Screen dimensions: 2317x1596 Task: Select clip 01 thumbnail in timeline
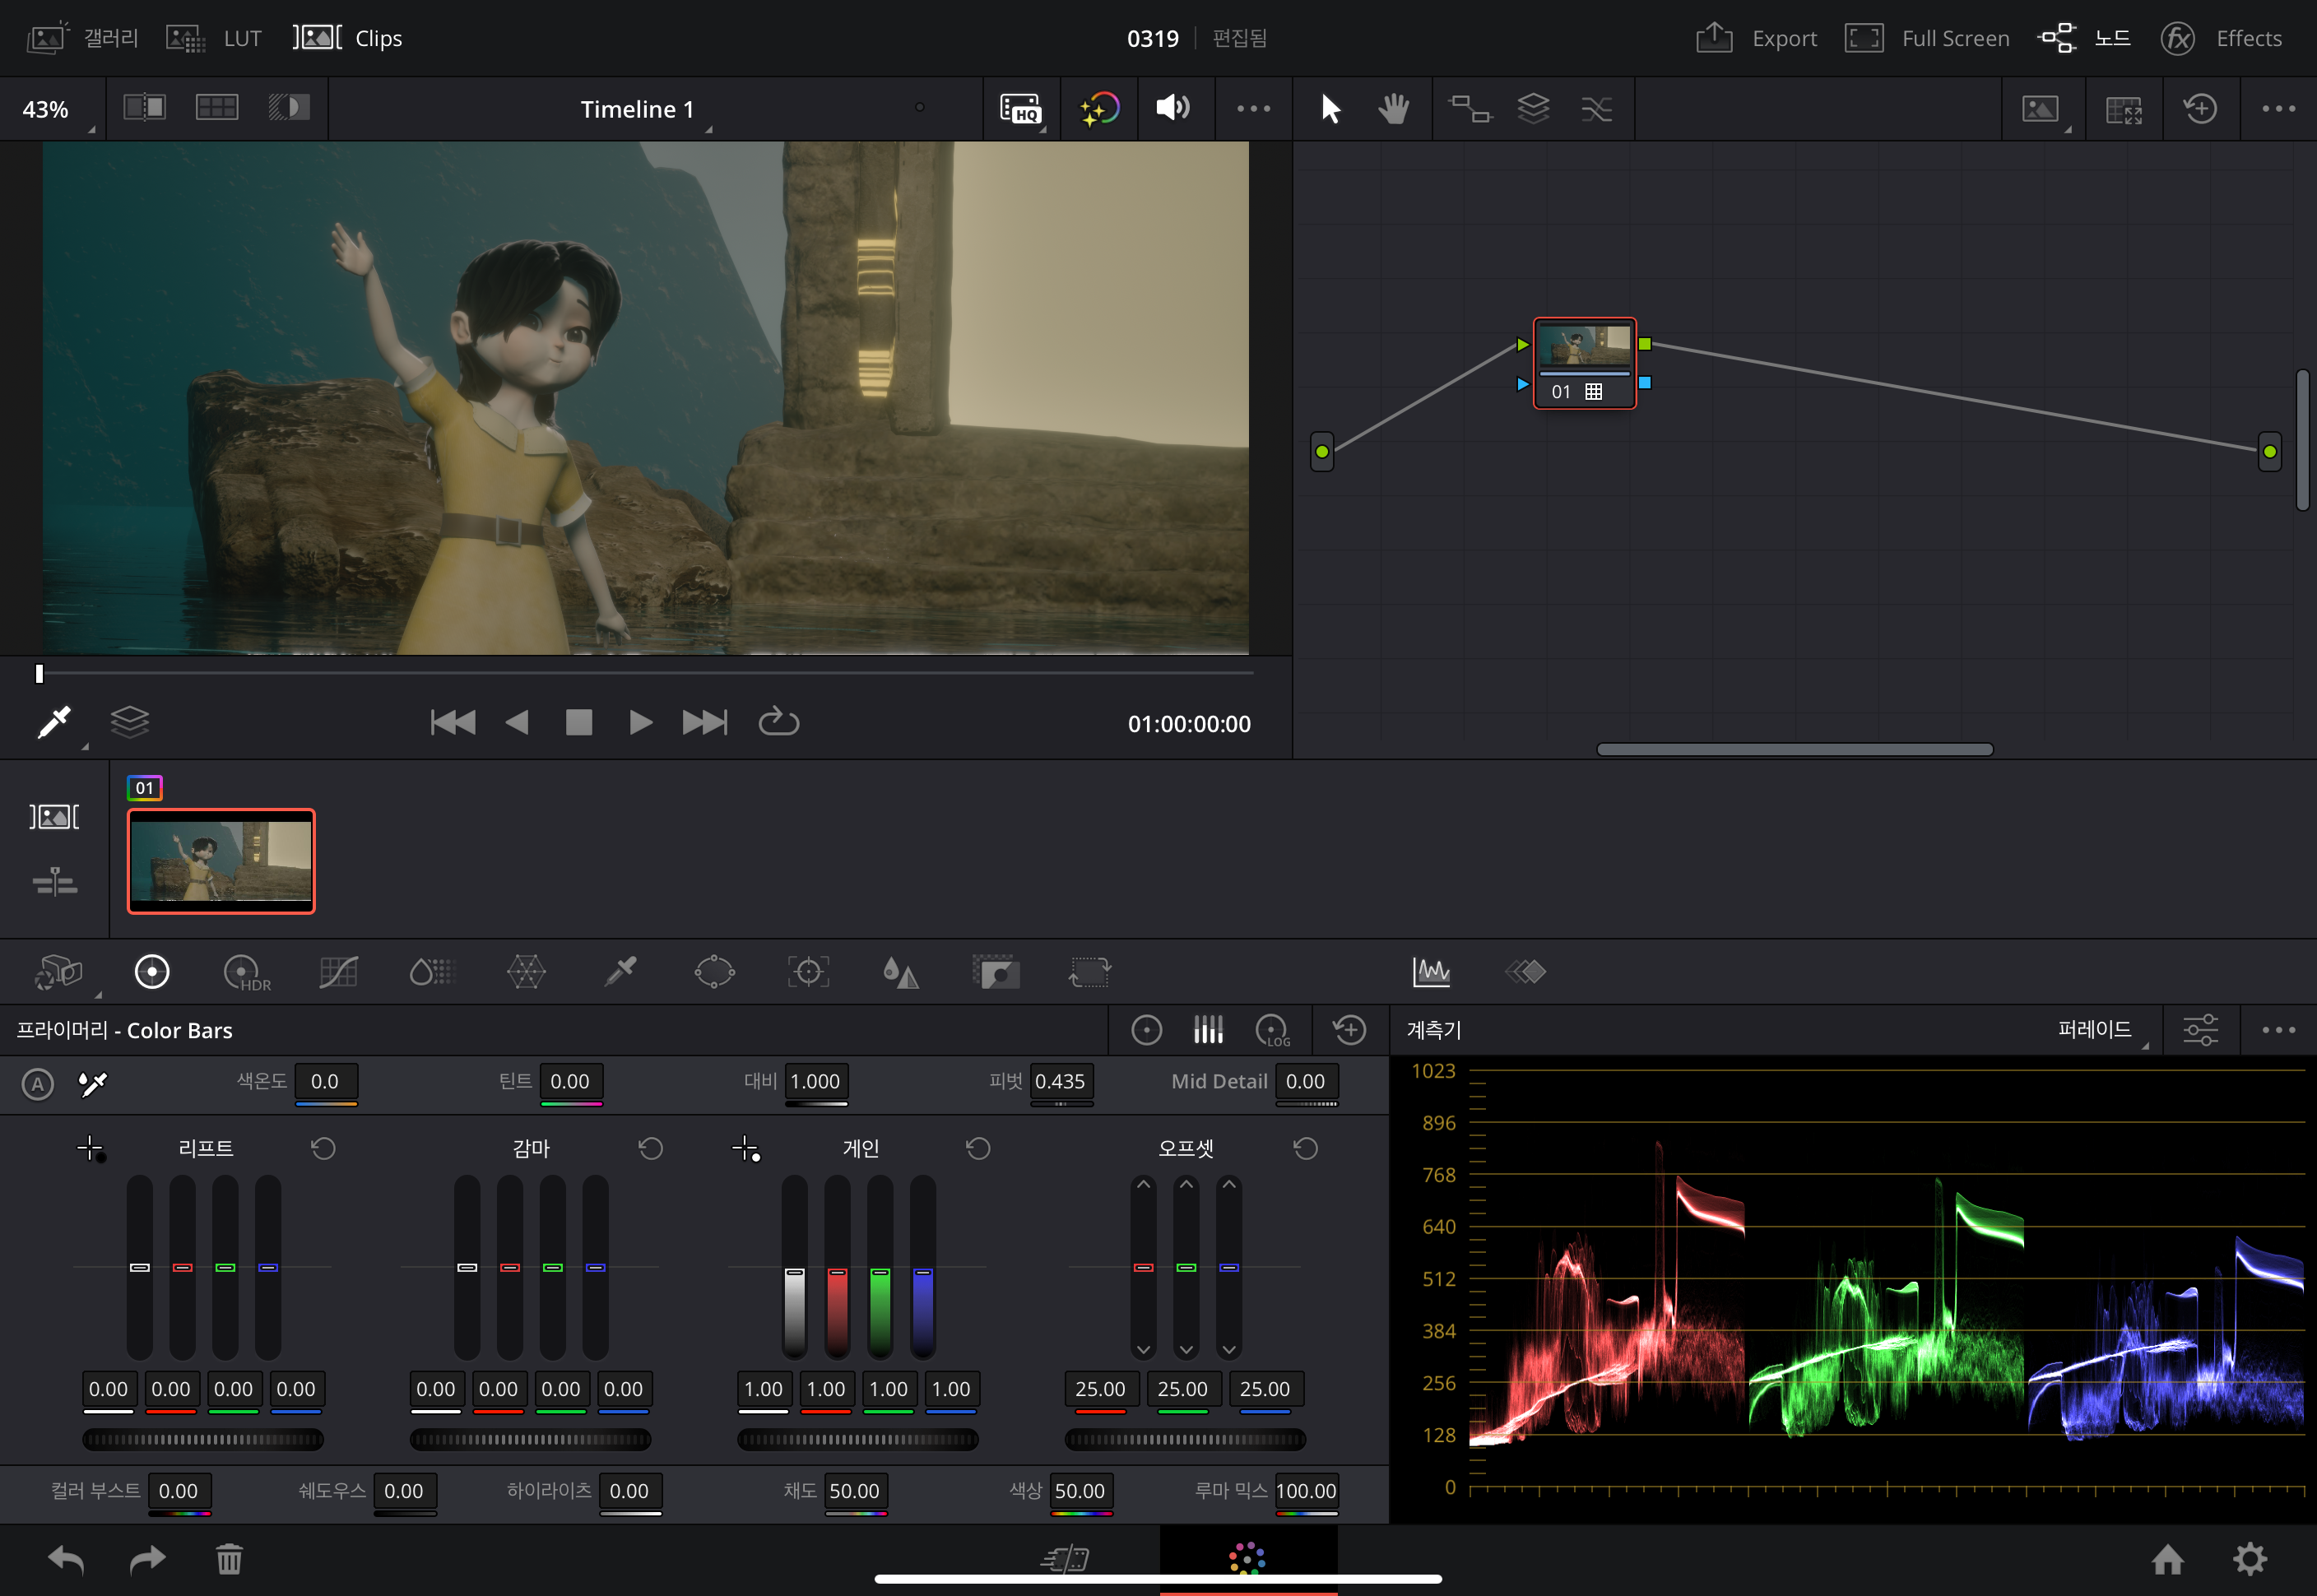tap(221, 861)
